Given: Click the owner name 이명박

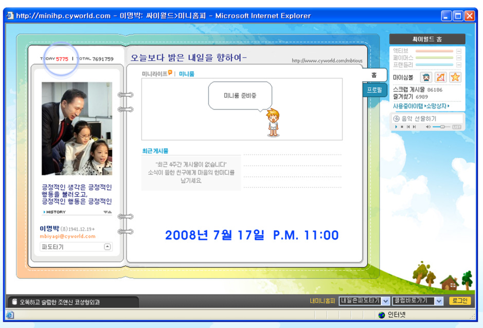Looking at the screenshot, I should 49,229.
